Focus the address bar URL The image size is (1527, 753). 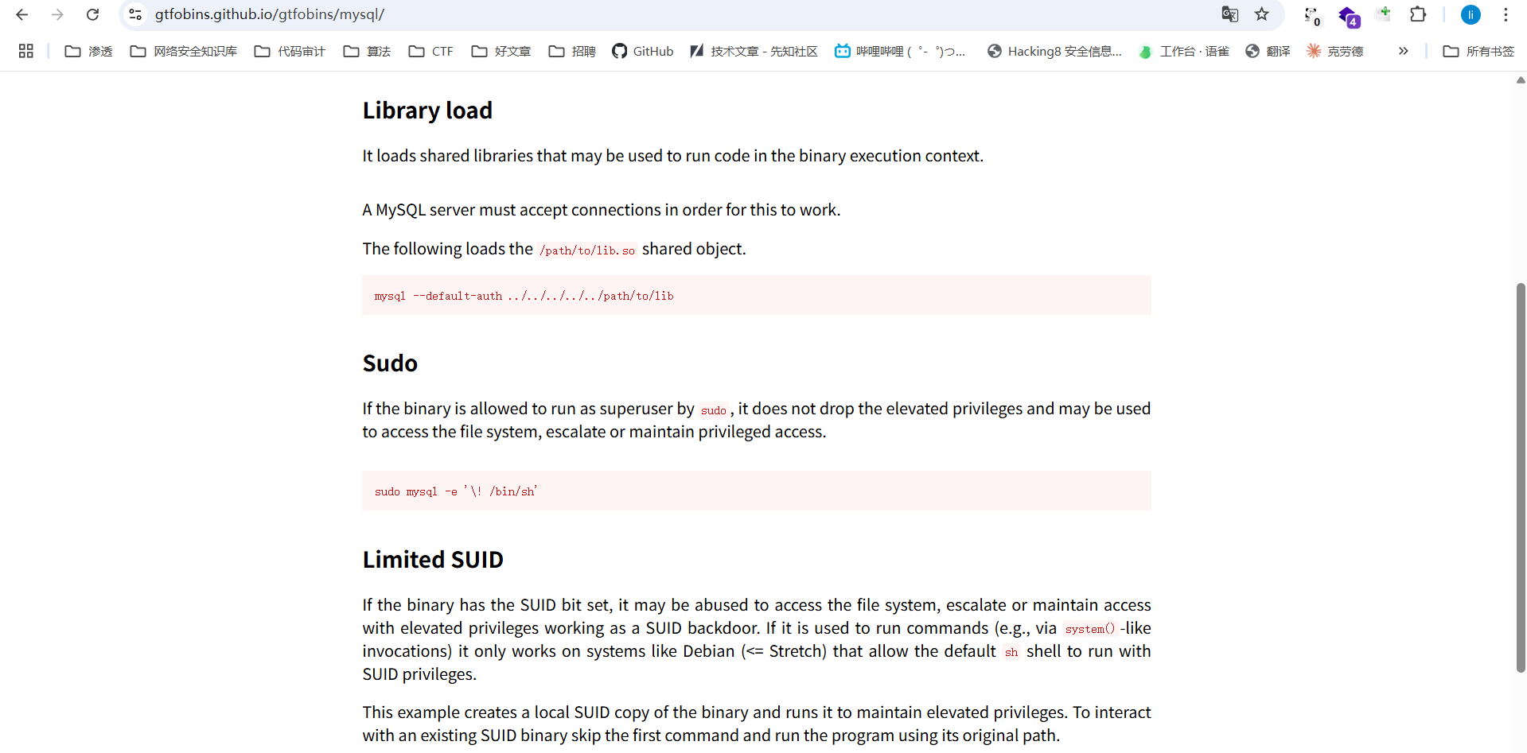click(270, 14)
